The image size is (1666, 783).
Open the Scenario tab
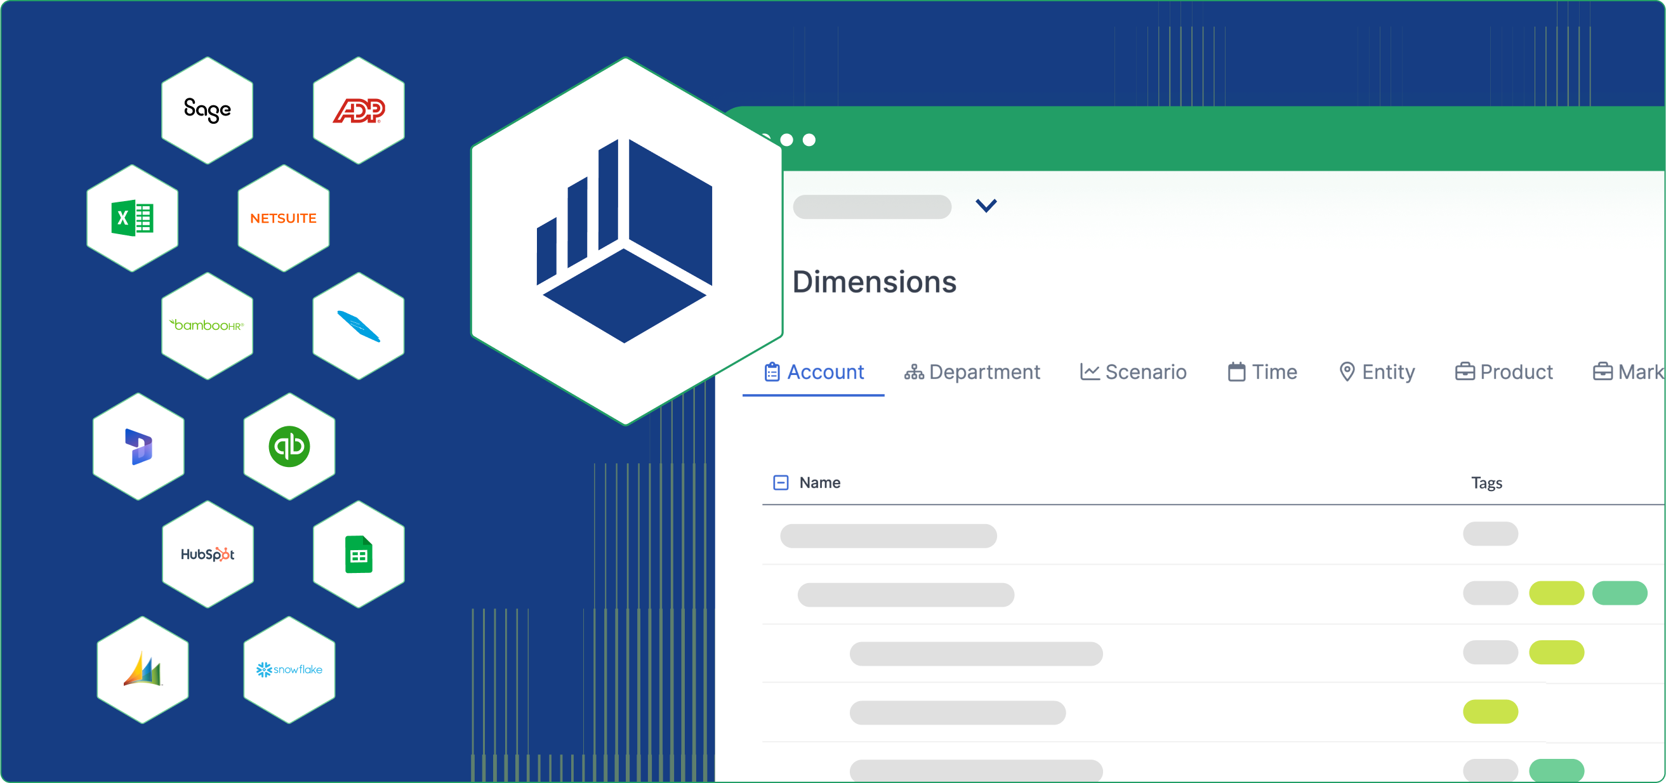(x=1134, y=372)
